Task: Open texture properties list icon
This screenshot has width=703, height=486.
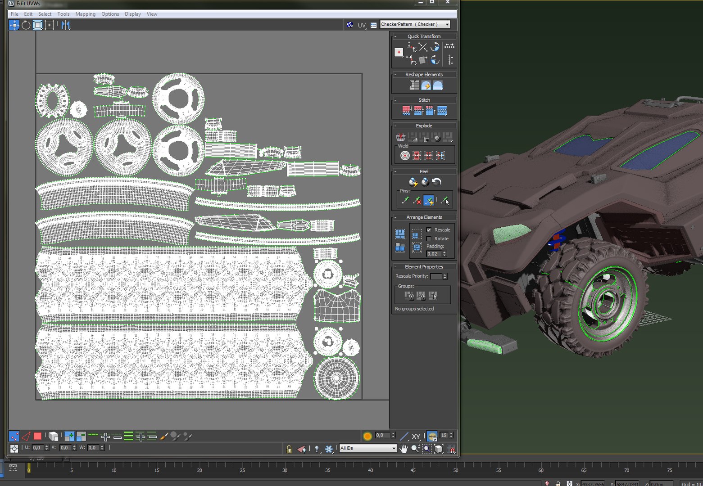Action: (374, 25)
